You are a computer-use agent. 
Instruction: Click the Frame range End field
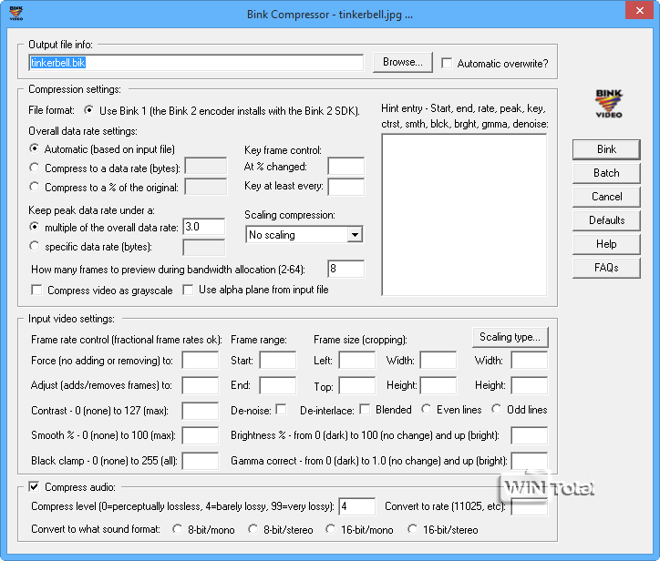278,385
